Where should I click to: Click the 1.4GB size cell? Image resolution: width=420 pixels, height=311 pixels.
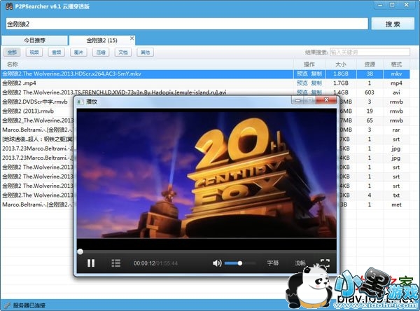coord(341,92)
